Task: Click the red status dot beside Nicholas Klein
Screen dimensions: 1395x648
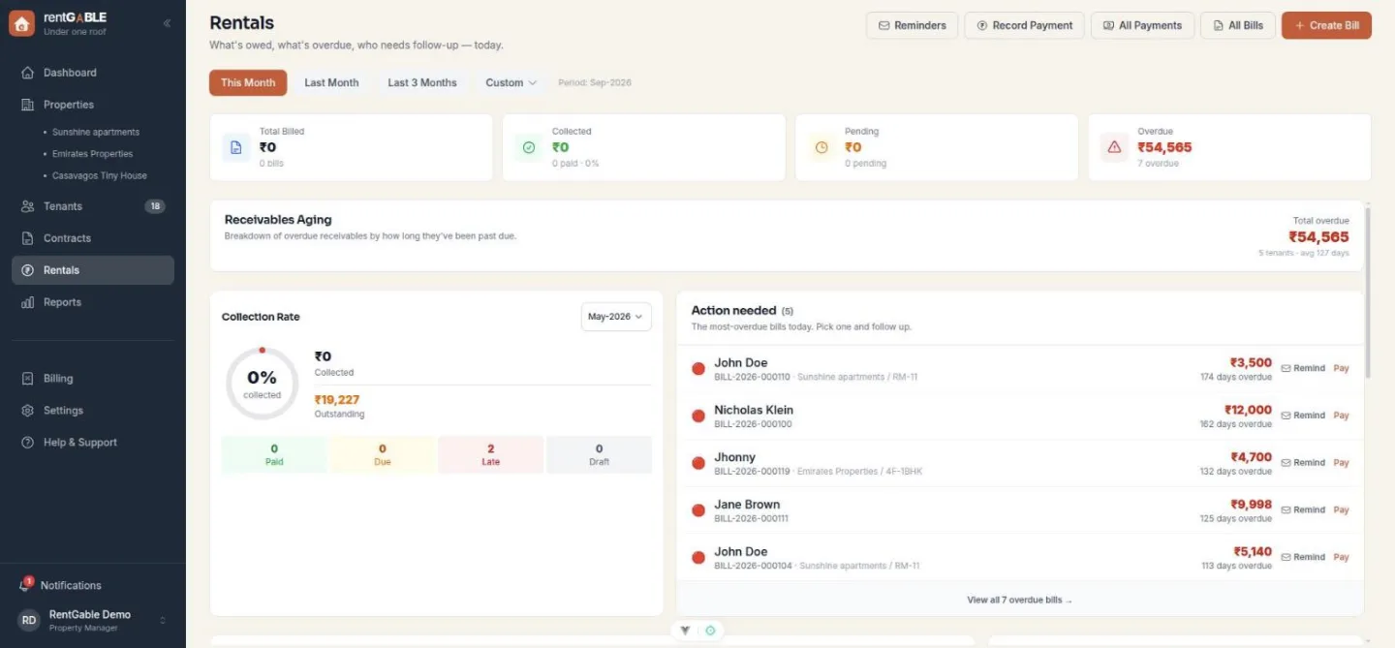Action: (x=697, y=416)
